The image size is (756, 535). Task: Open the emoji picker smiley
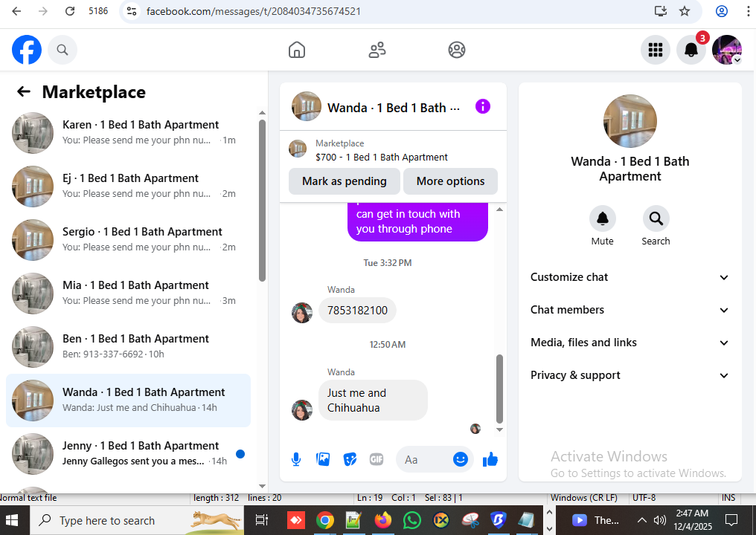click(x=461, y=459)
